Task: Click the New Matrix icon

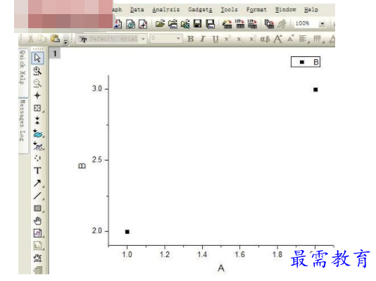Action: (x=130, y=24)
